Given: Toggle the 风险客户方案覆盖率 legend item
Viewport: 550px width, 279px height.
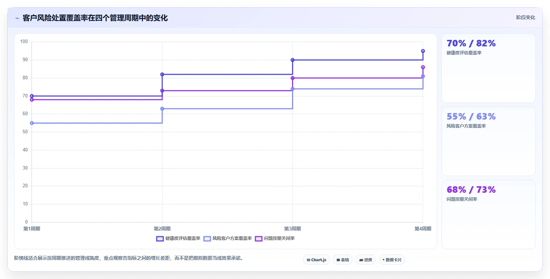Looking at the screenshot, I should [x=227, y=238].
